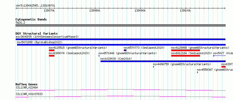Open the SIL1|NM_001037633 gene label
Viewport: 233px width, 100px height.
click(x=29, y=94)
